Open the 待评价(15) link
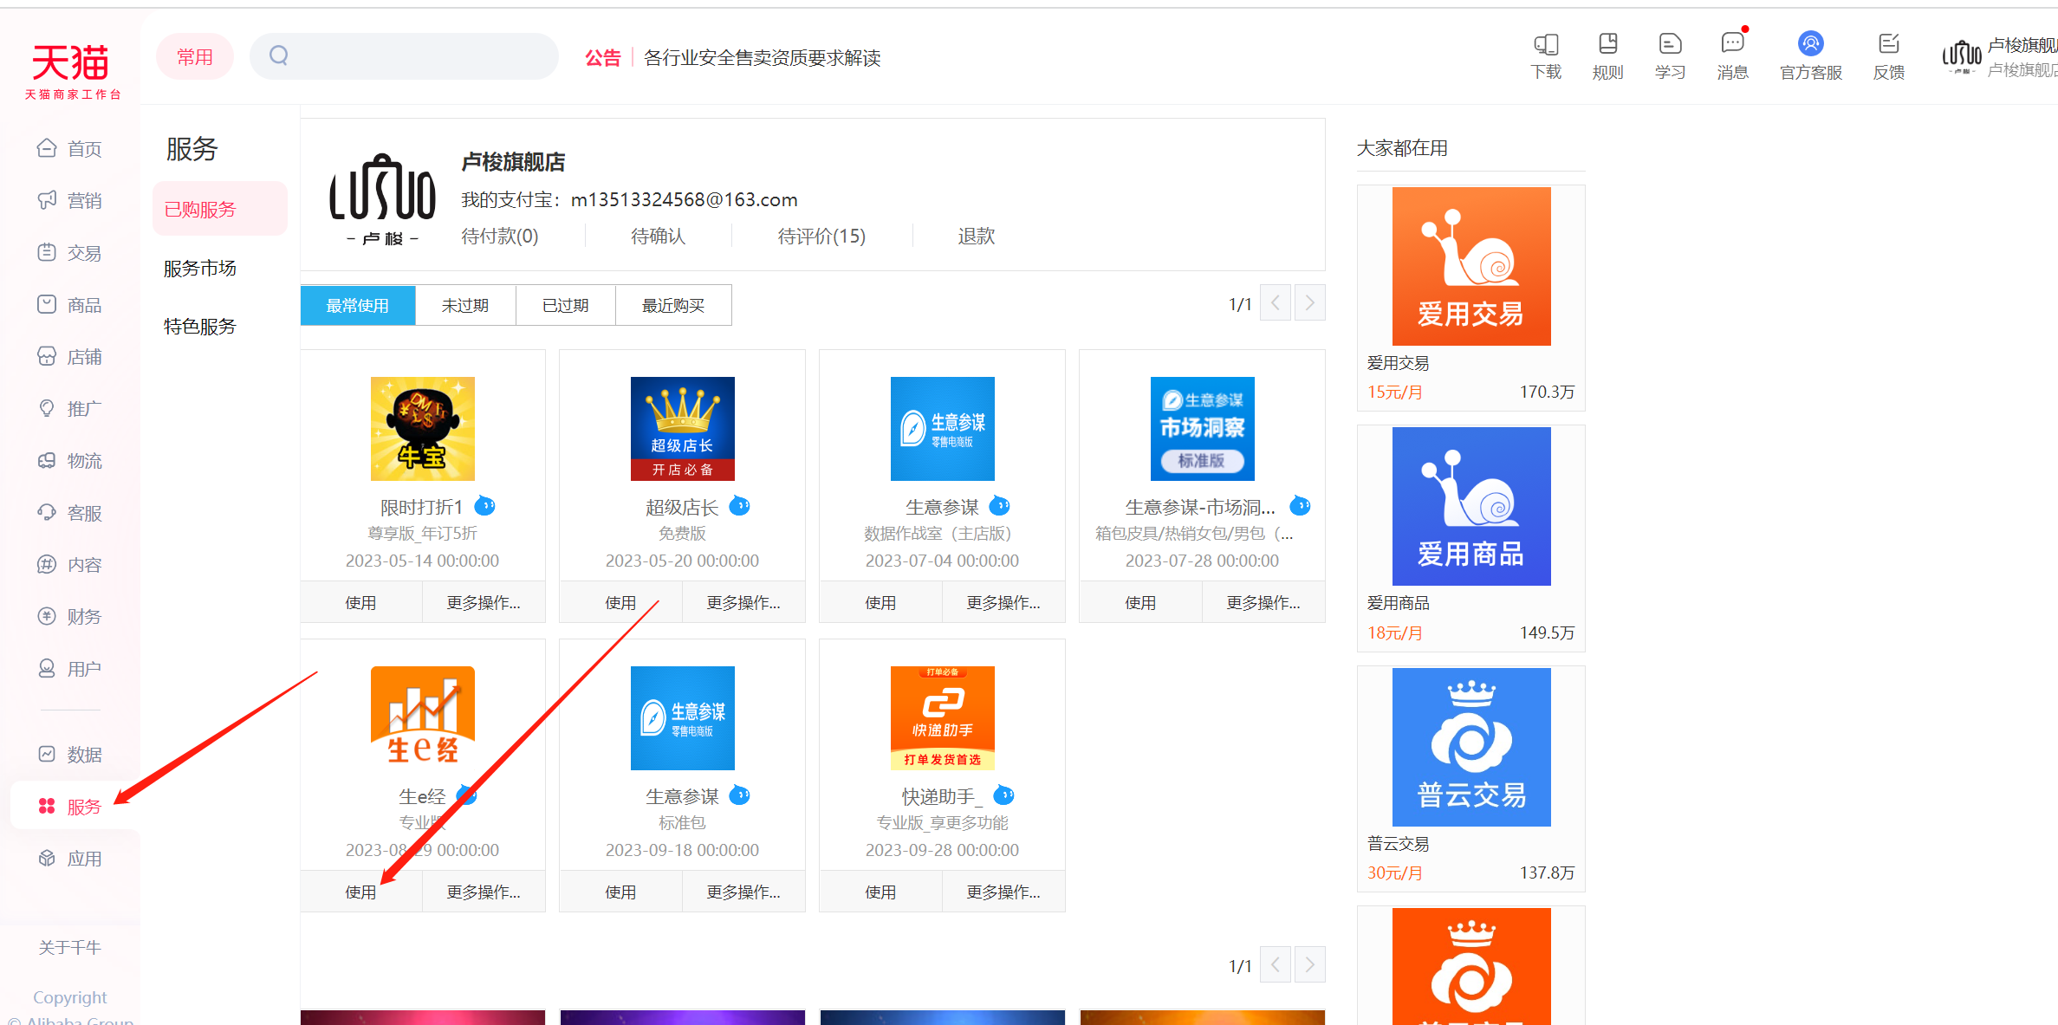2058x1025 pixels. coord(821,237)
